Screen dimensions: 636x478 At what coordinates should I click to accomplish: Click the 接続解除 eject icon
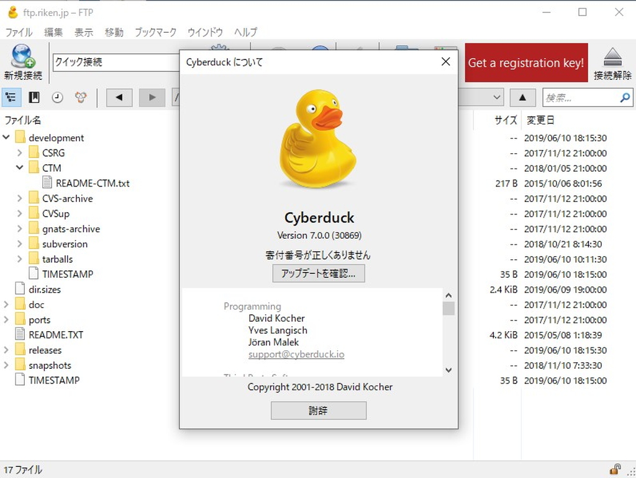click(612, 56)
